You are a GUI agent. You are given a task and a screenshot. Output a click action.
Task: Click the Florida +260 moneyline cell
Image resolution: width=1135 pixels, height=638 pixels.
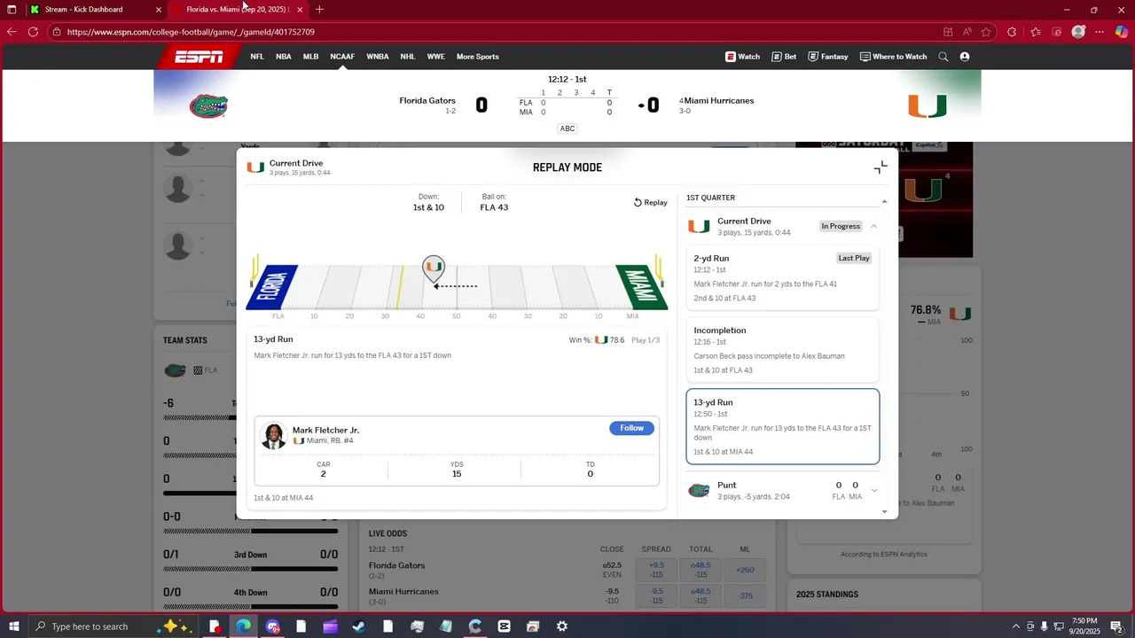(746, 570)
